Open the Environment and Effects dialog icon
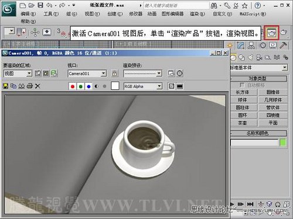The width and height of the screenshot is (293, 219). point(180,74)
